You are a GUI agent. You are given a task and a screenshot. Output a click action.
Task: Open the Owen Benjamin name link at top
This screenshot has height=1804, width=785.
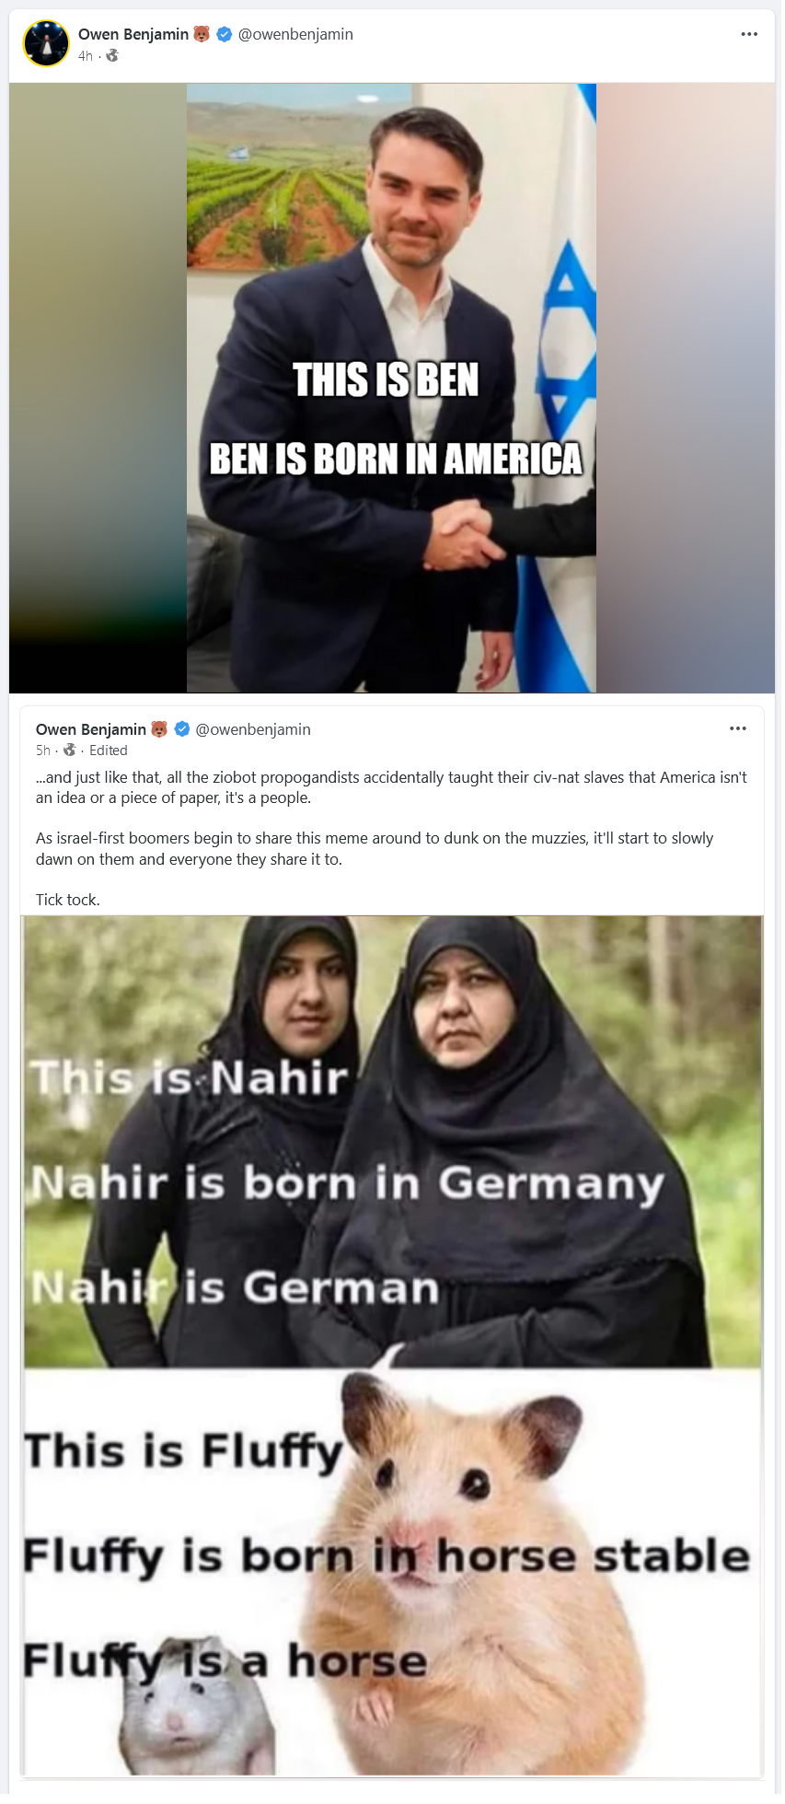pos(133,34)
